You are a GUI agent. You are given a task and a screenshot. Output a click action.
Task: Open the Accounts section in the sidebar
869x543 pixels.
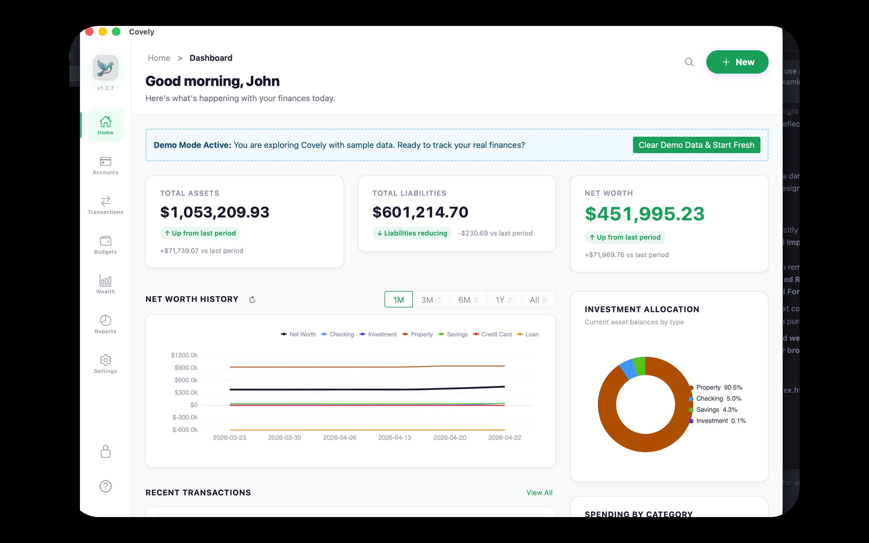(105, 165)
